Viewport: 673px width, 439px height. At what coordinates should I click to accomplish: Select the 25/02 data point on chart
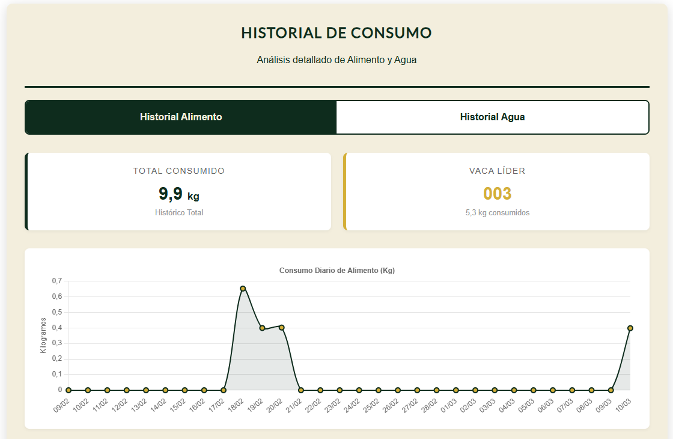pos(379,390)
